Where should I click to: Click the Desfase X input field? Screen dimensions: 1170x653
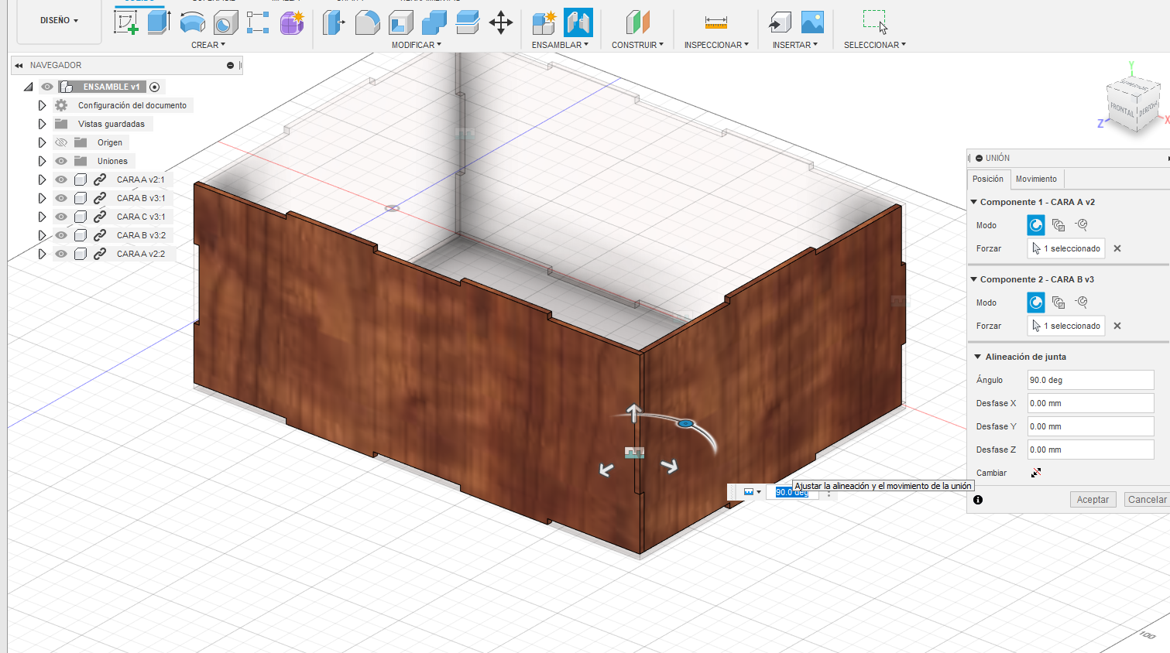(x=1090, y=403)
